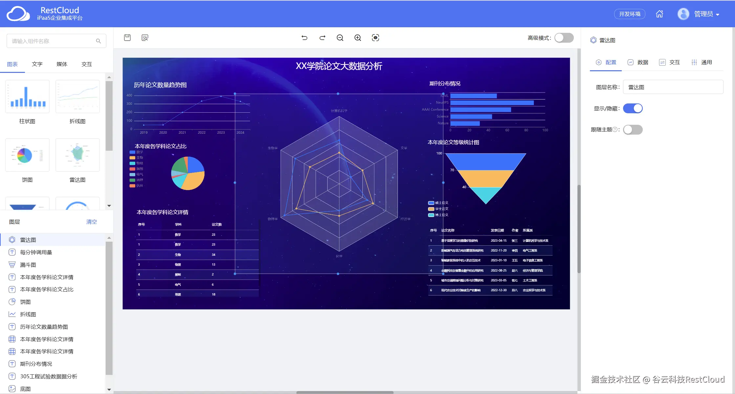Open the 交互 tab in the right panel
Screen dimensions: 735x394
(x=669, y=62)
